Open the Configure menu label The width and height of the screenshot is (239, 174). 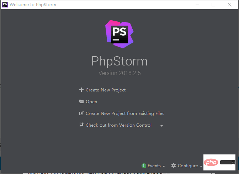pyautogui.click(x=188, y=166)
